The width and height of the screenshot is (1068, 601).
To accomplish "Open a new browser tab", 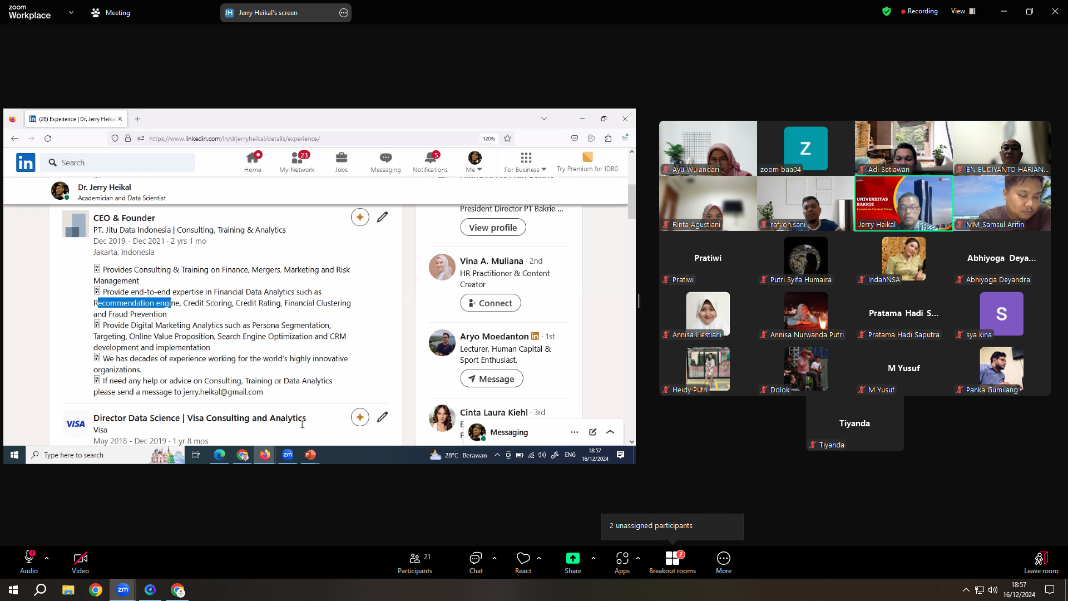I will pyautogui.click(x=137, y=119).
